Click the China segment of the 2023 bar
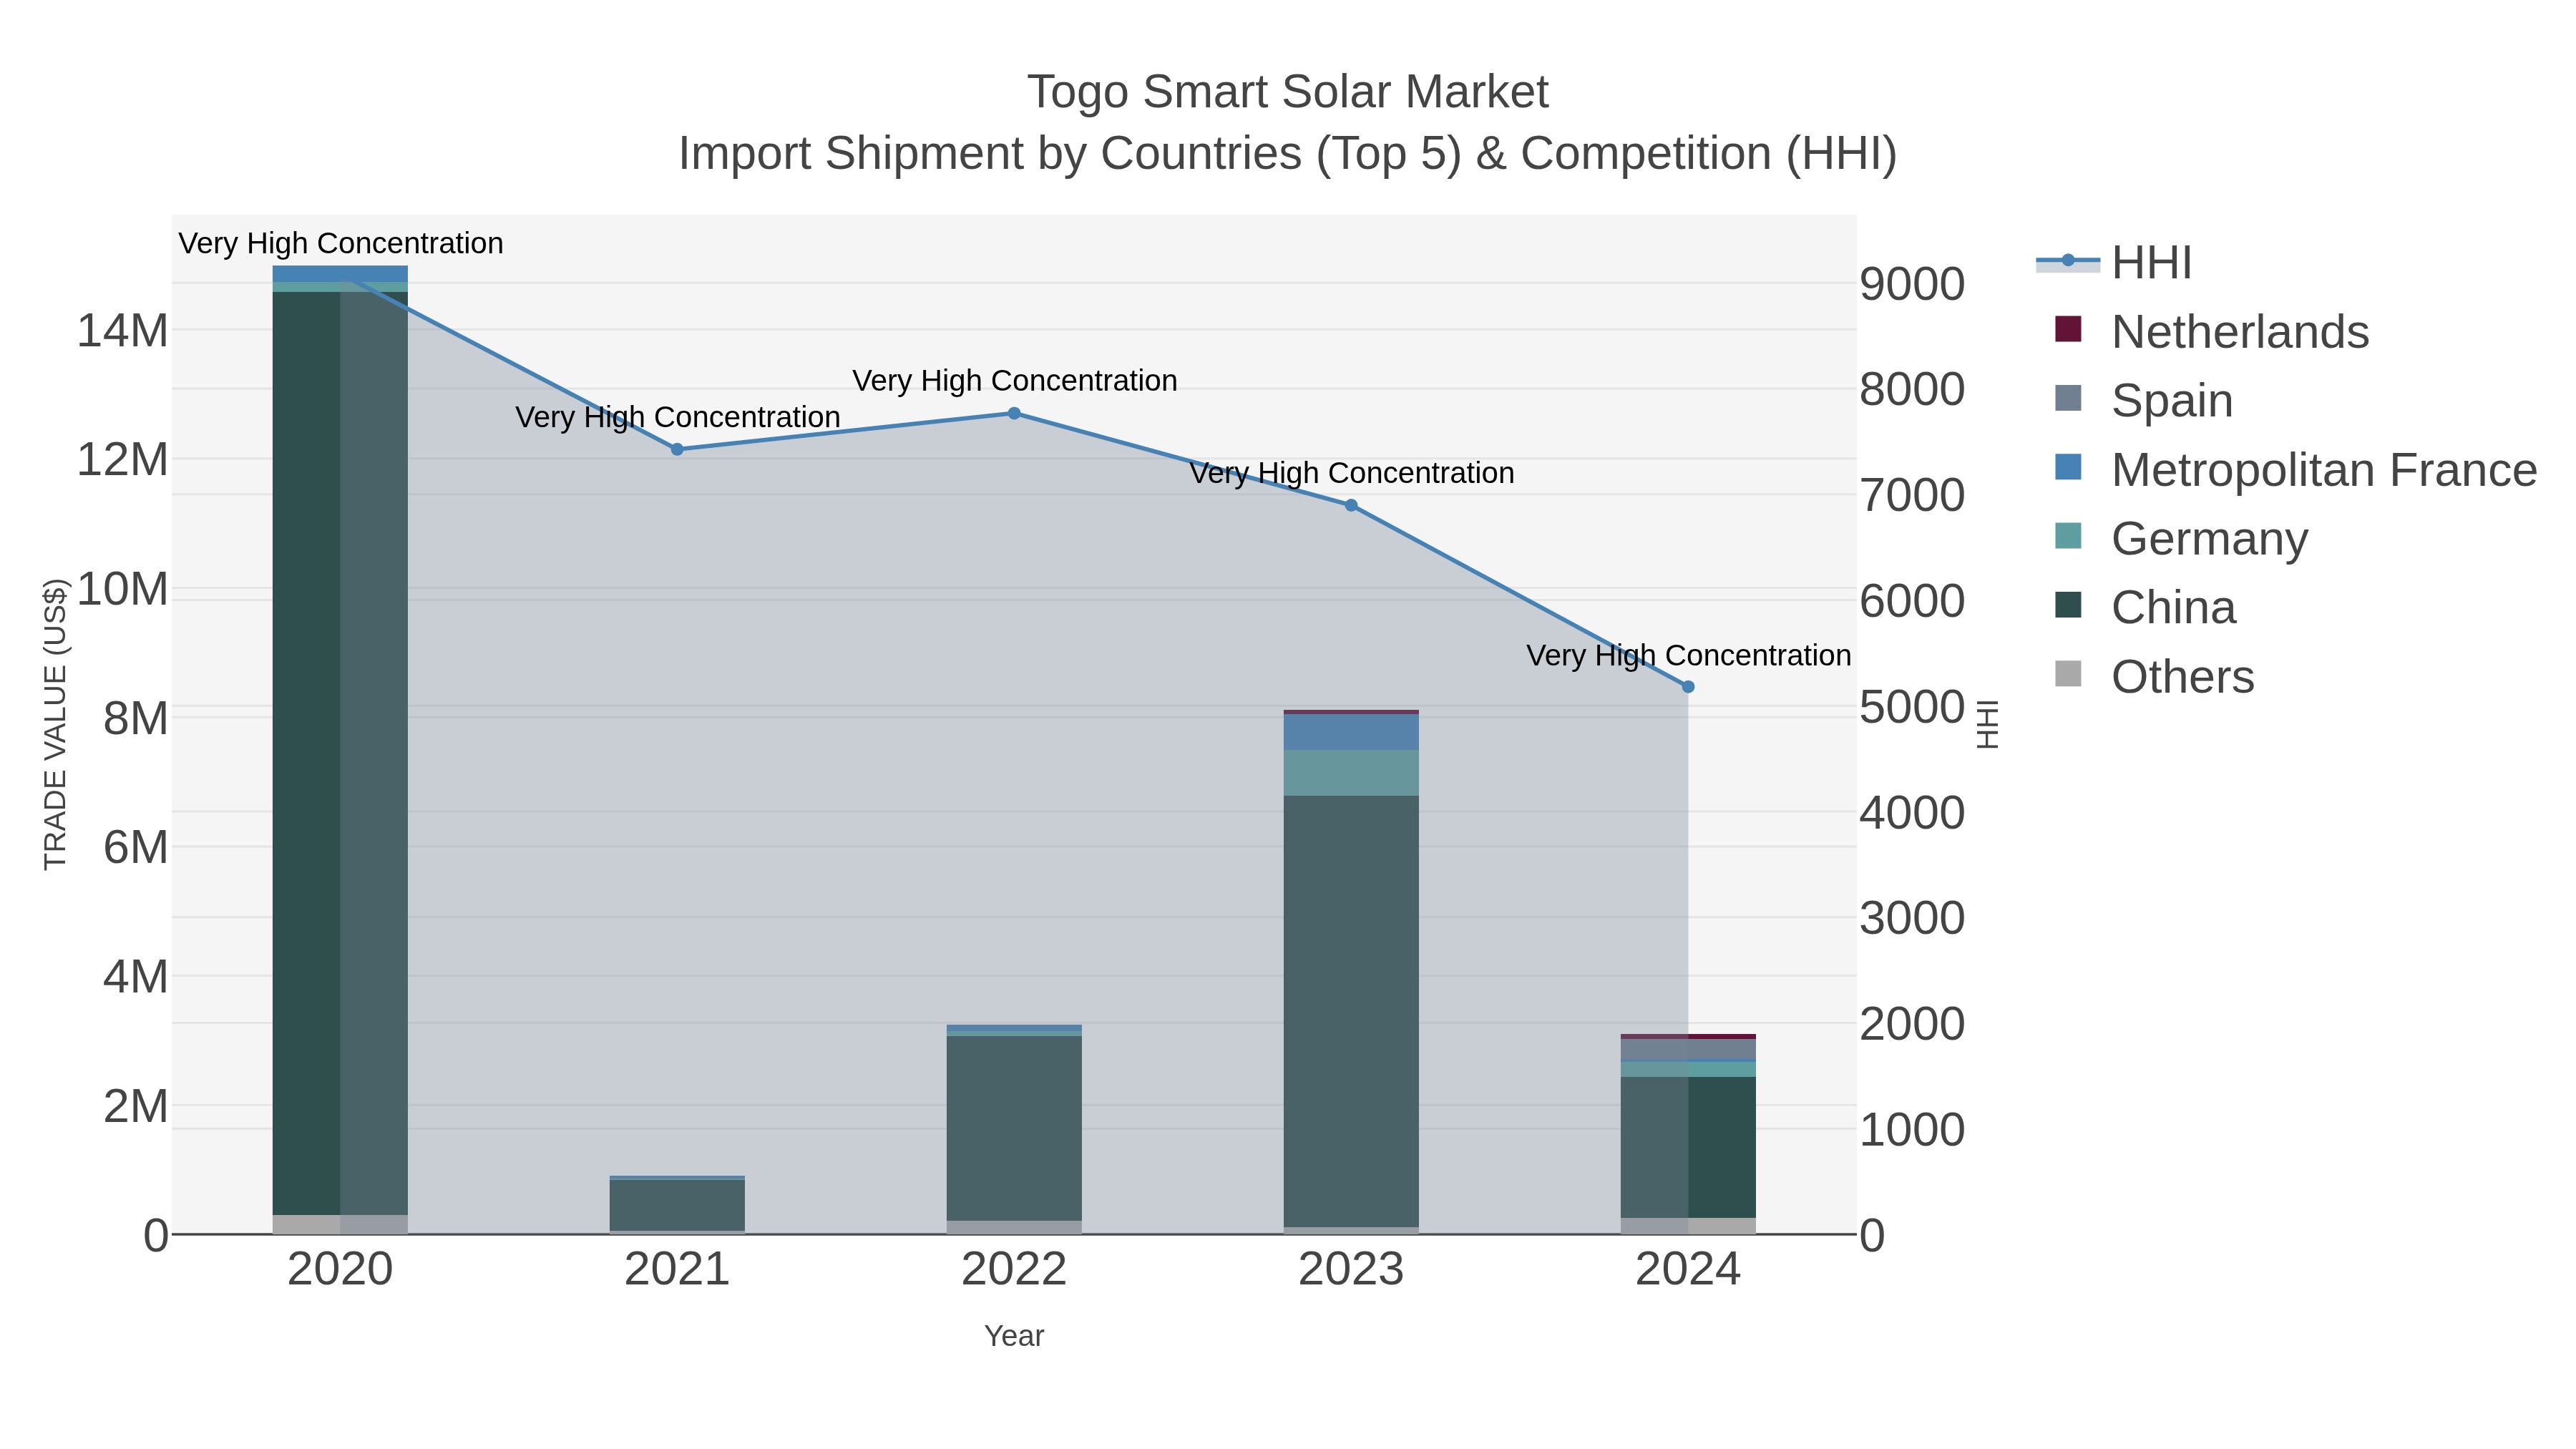 click(1351, 1011)
